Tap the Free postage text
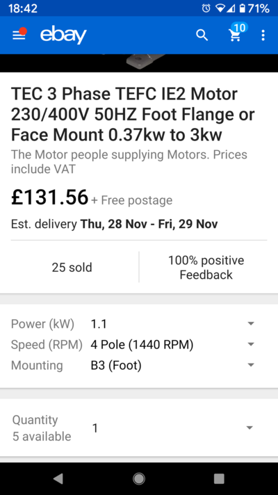 coord(131,200)
